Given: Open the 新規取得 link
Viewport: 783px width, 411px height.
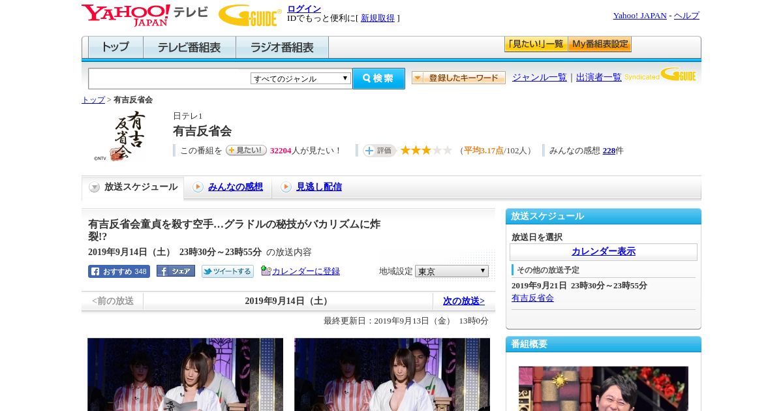Looking at the screenshot, I should [378, 18].
